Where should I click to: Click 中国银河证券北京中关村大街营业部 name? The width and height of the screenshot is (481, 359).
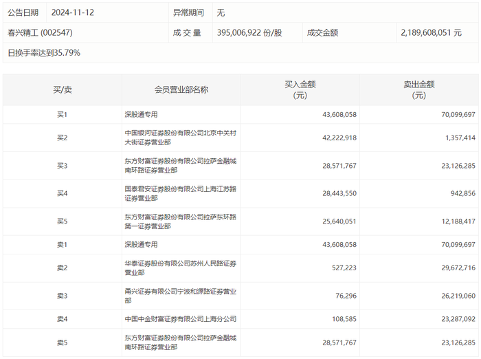(180, 138)
